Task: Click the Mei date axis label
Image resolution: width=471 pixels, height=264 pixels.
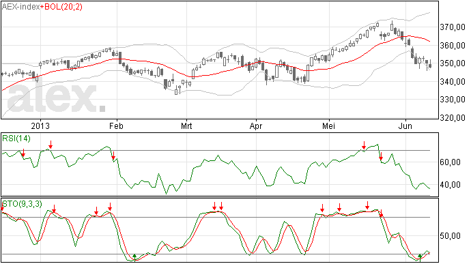Action: point(328,126)
